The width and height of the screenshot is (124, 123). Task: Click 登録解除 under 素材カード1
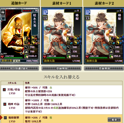point(61,68)
